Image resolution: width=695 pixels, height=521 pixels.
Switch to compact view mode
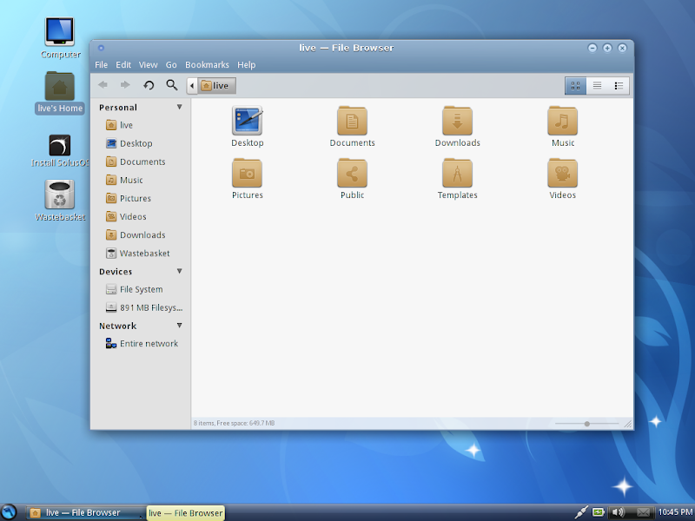pyautogui.click(x=619, y=85)
